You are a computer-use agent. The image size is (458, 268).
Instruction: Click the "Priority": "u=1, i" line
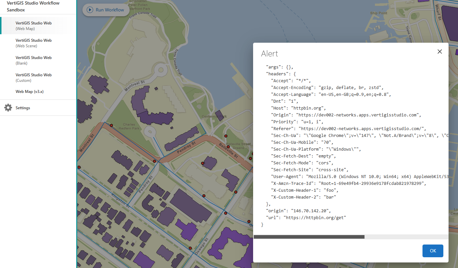click(297, 122)
